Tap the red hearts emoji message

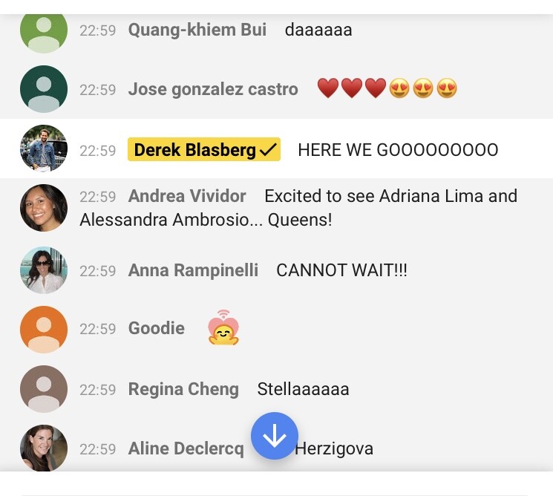point(387,88)
